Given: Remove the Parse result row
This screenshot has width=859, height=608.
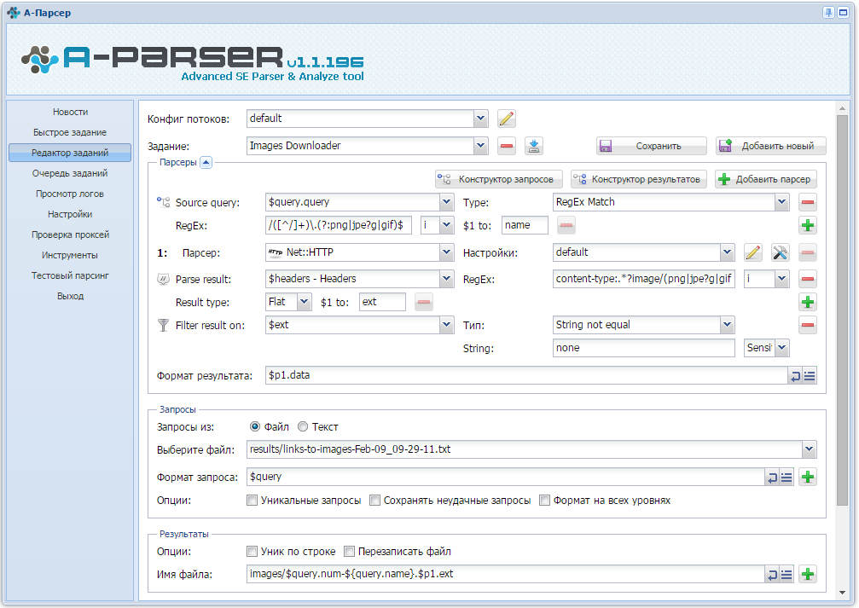Looking at the screenshot, I should tap(808, 279).
